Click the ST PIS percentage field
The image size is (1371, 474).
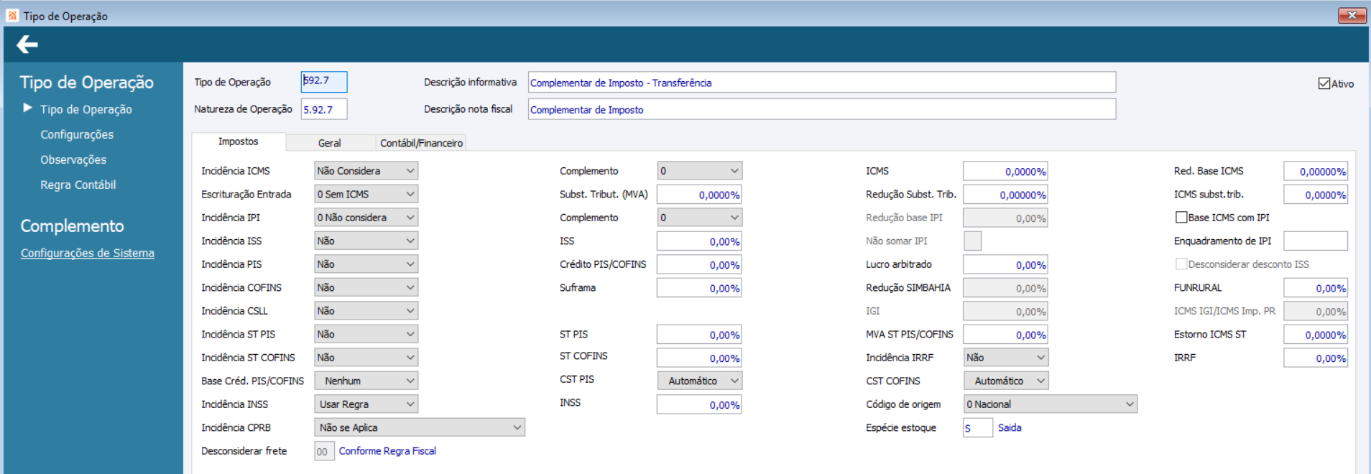point(699,335)
